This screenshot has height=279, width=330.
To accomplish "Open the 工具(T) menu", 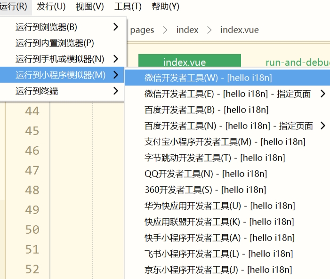I will 128,7.
